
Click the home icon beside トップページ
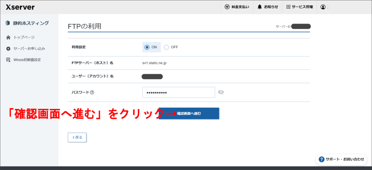[x=8, y=37]
